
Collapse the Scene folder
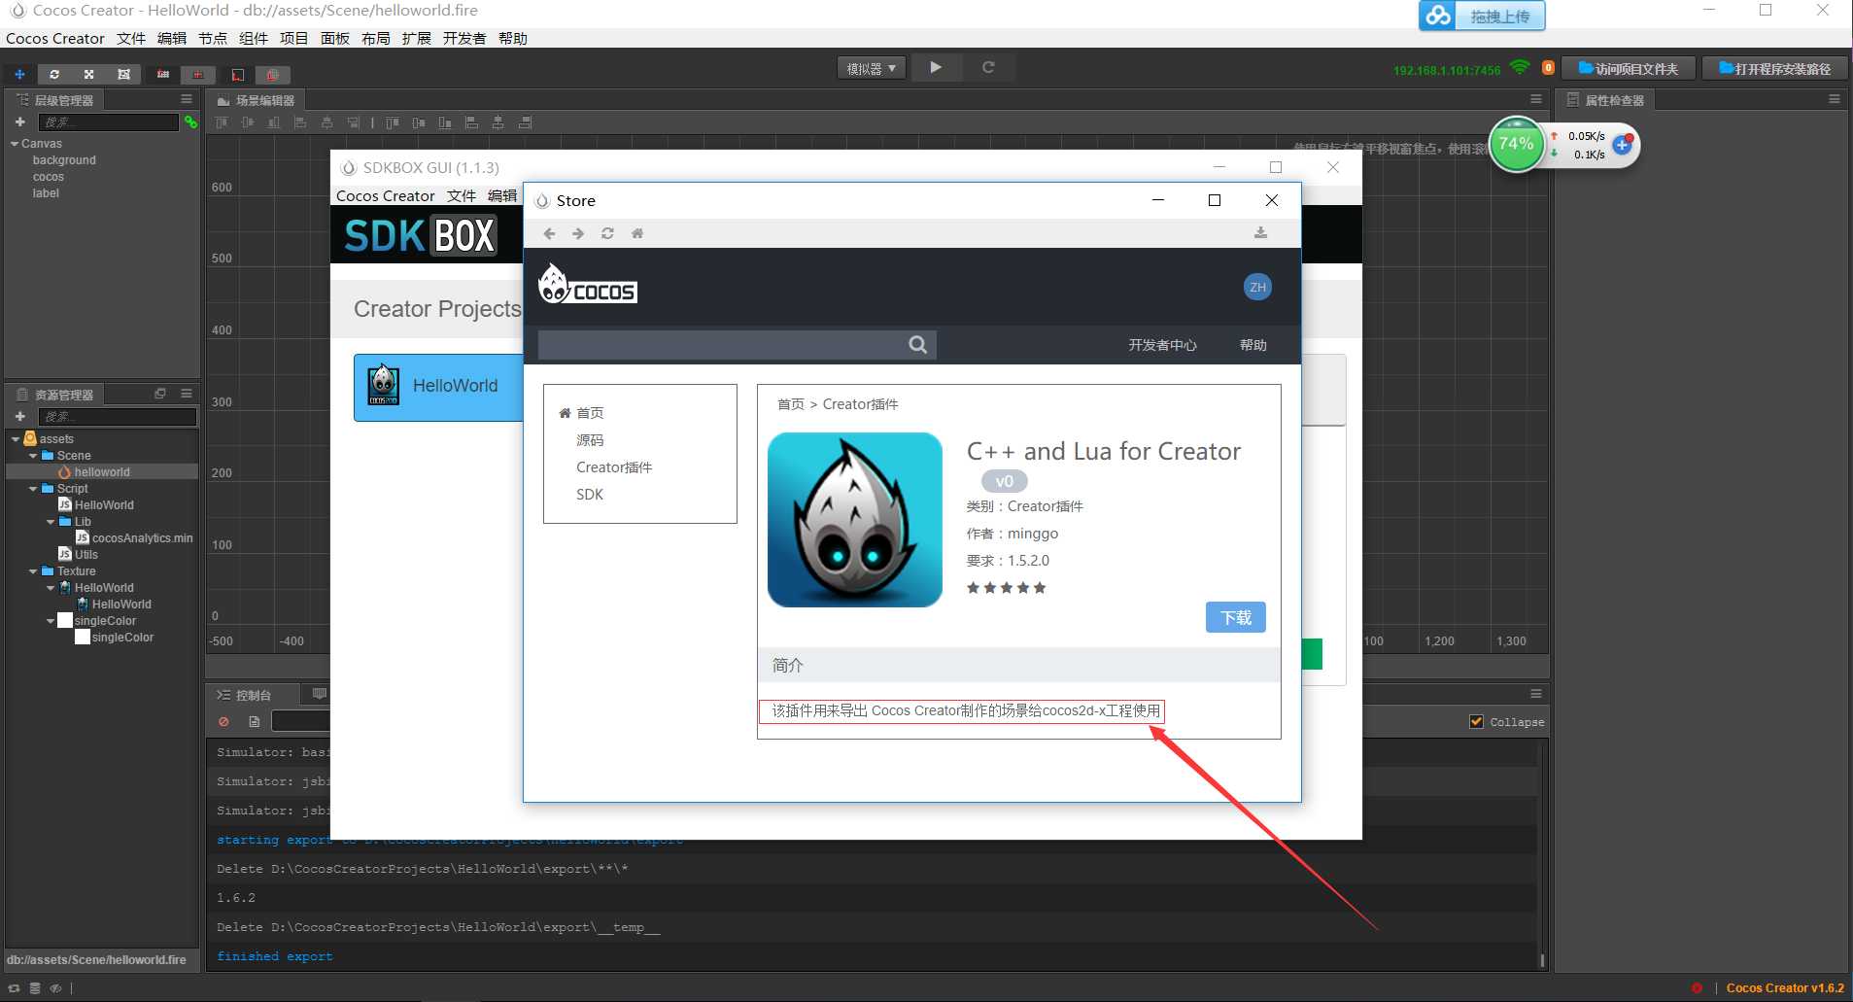click(33, 456)
